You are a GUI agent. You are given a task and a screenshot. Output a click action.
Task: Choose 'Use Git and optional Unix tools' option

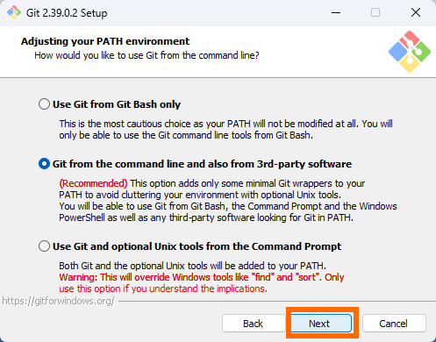click(x=44, y=246)
